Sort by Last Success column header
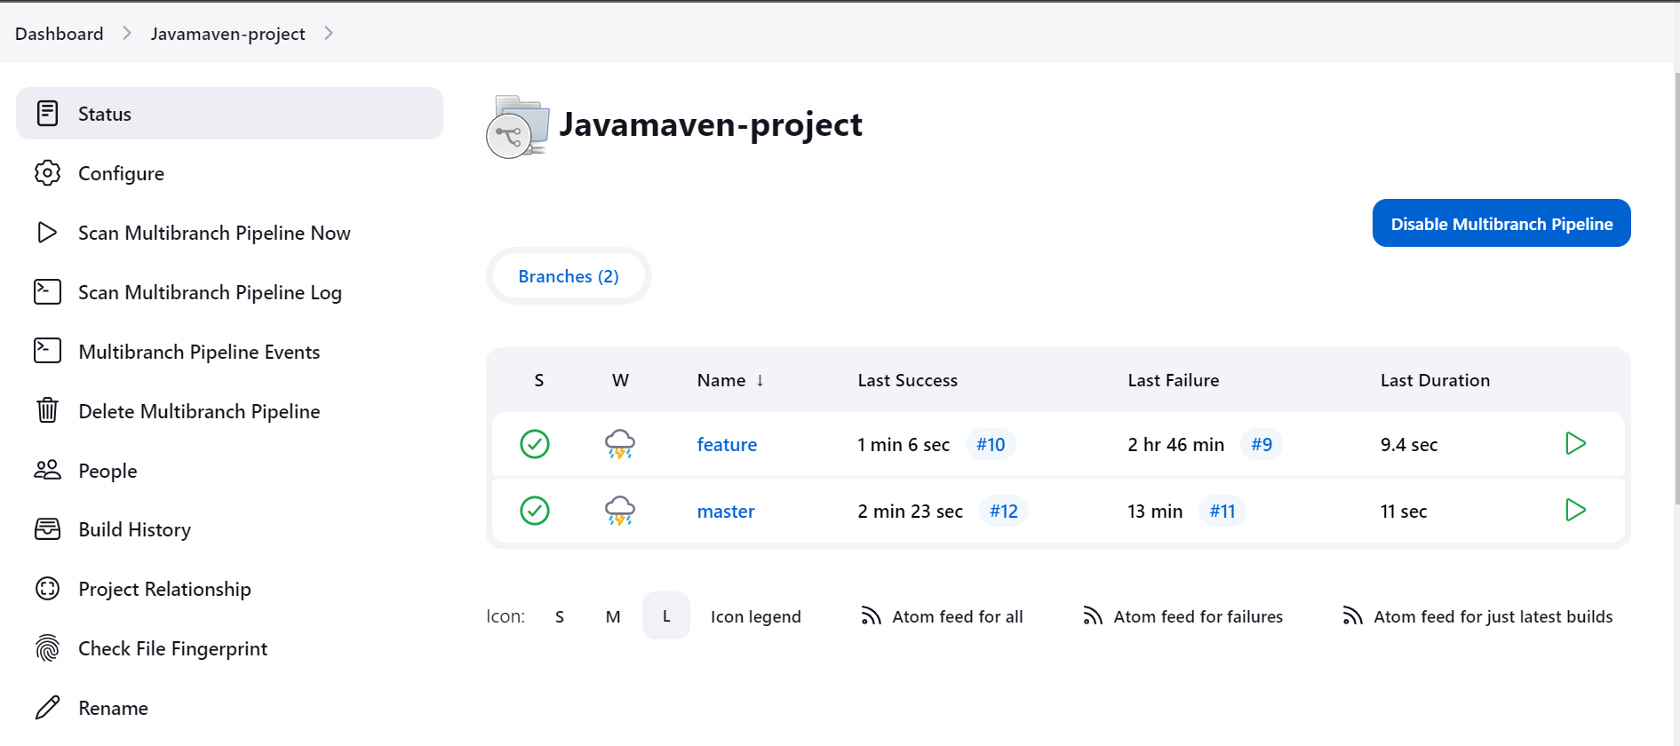The image size is (1680, 746). tap(908, 380)
